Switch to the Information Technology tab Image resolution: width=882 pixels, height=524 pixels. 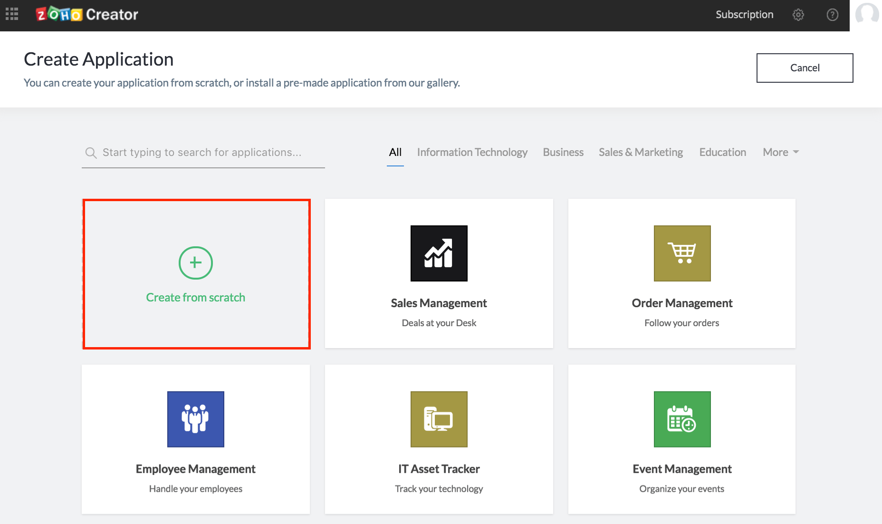pyautogui.click(x=472, y=152)
